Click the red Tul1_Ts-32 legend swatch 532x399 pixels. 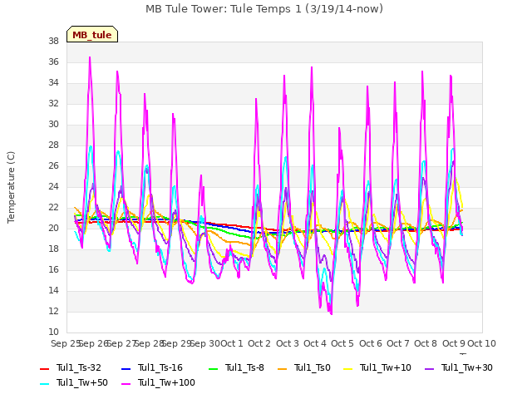(x=44, y=368)
